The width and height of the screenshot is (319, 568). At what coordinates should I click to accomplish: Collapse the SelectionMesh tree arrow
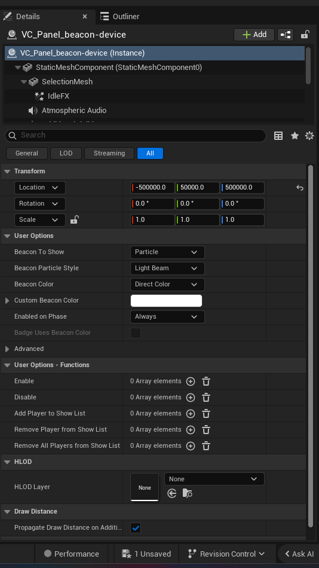[x=24, y=82]
